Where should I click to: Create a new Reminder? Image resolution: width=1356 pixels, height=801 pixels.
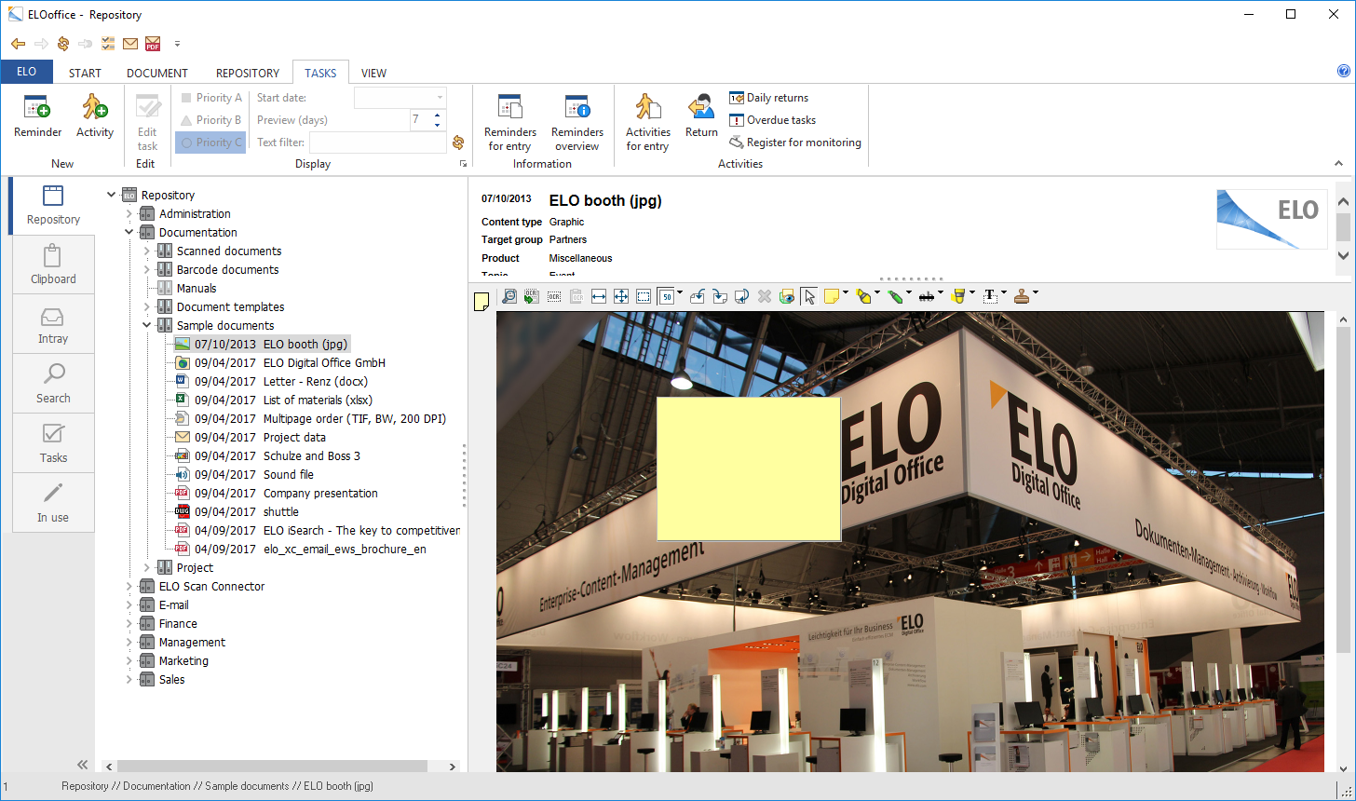tap(38, 117)
